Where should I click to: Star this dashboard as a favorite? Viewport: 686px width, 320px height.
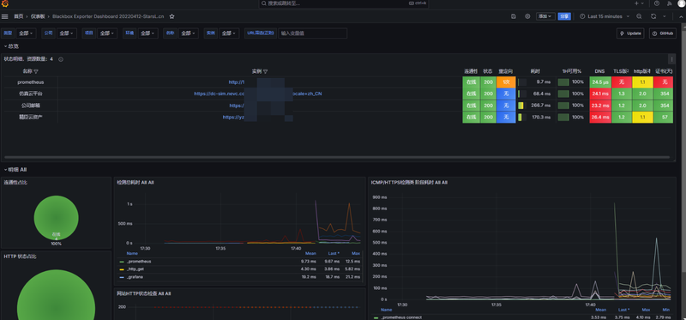point(172,16)
